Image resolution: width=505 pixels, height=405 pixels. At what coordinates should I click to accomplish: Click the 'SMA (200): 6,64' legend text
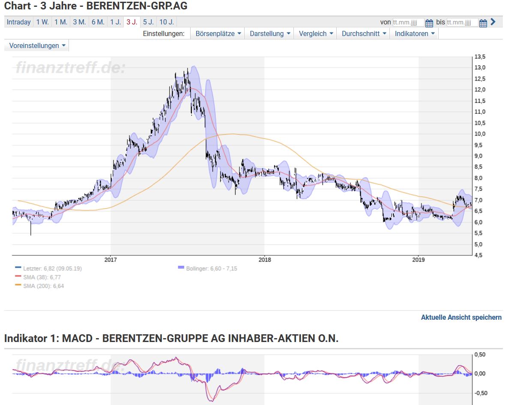[44, 286]
